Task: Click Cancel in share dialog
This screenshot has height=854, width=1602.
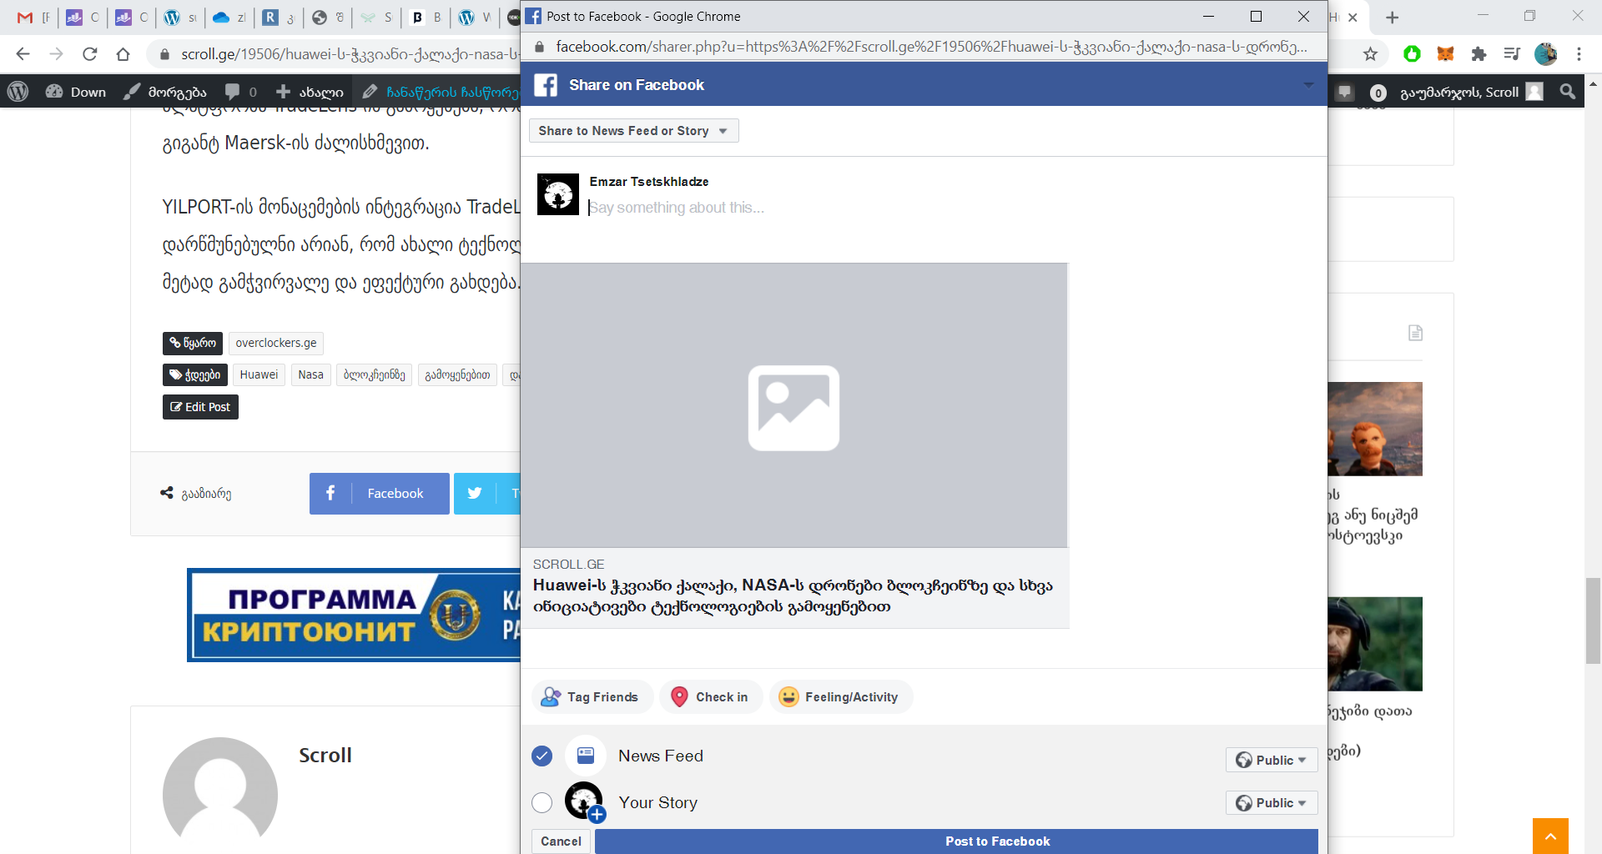Action: coord(561,841)
